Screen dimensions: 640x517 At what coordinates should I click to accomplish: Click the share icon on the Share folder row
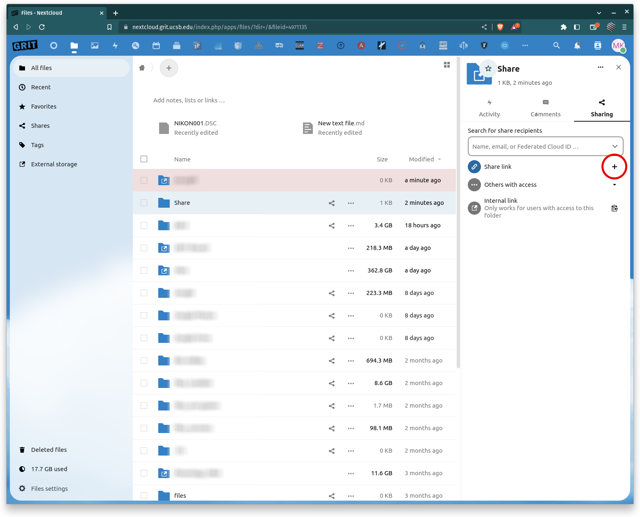(332, 203)
